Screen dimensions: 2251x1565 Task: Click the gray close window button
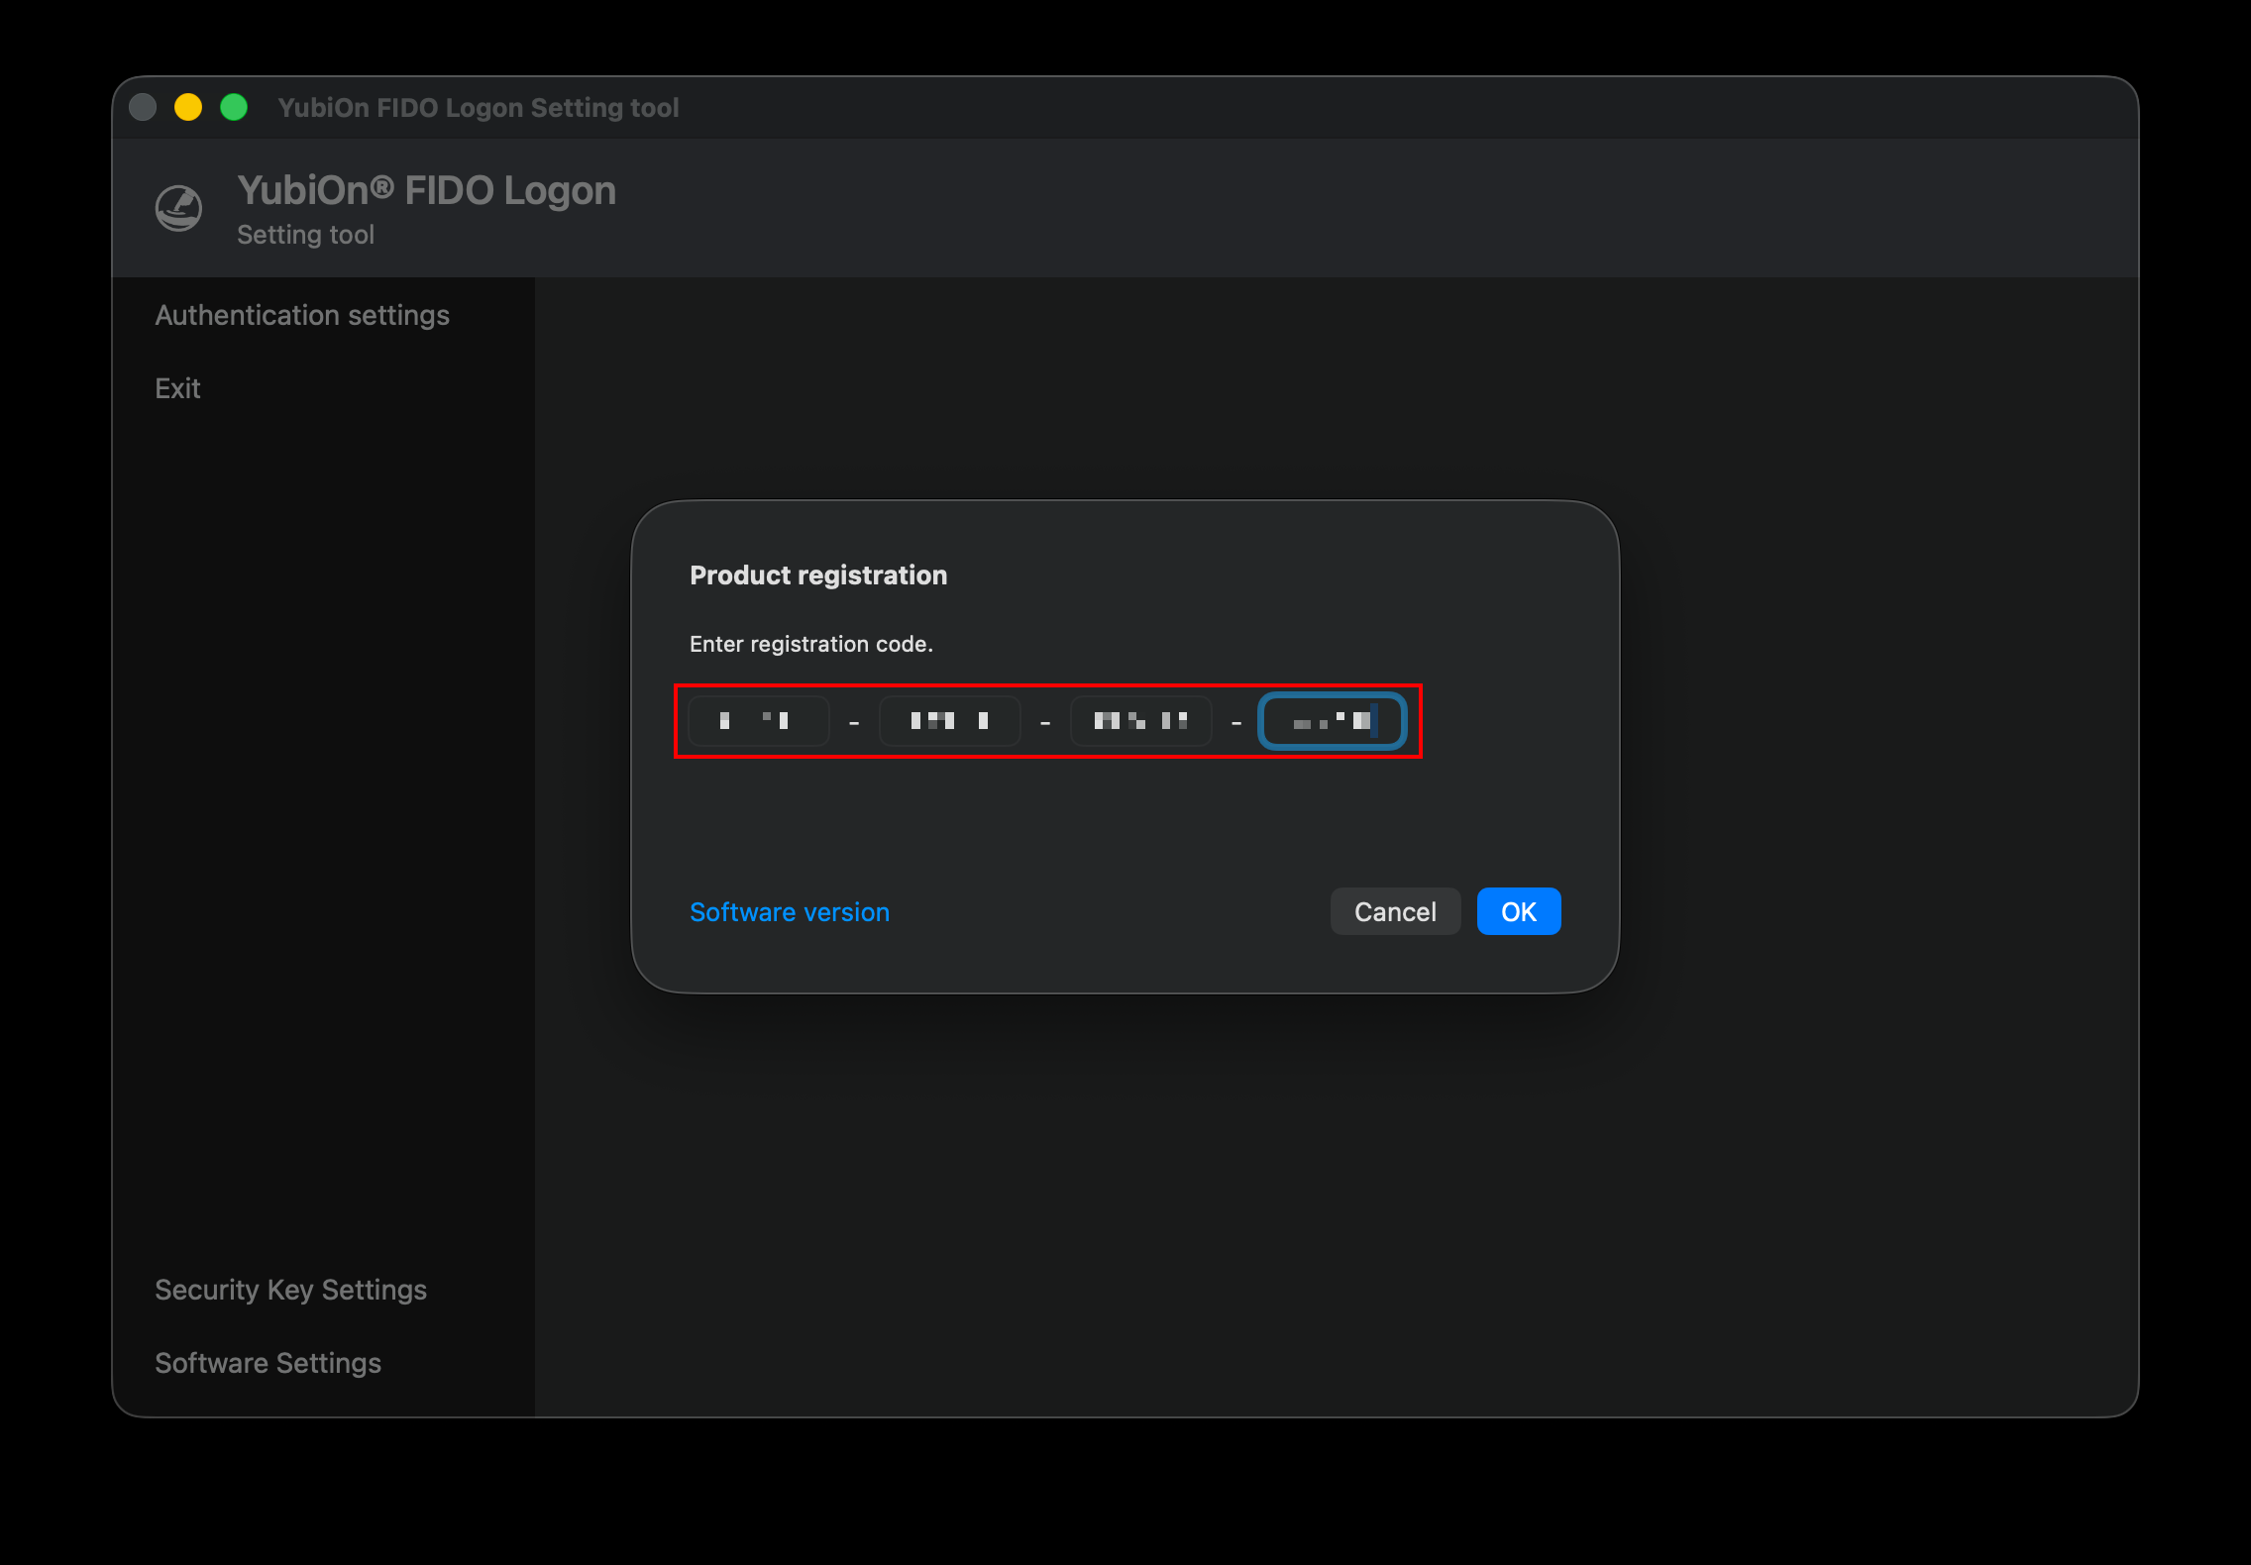pos(143,107)
